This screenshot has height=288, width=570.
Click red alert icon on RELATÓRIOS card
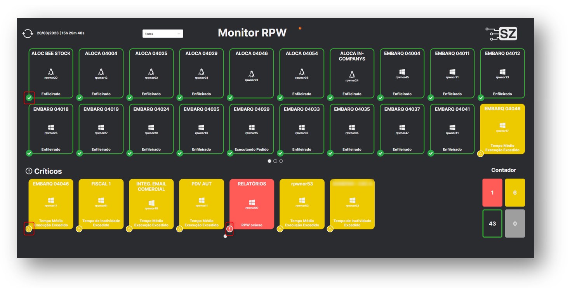[x=230, y=229]
